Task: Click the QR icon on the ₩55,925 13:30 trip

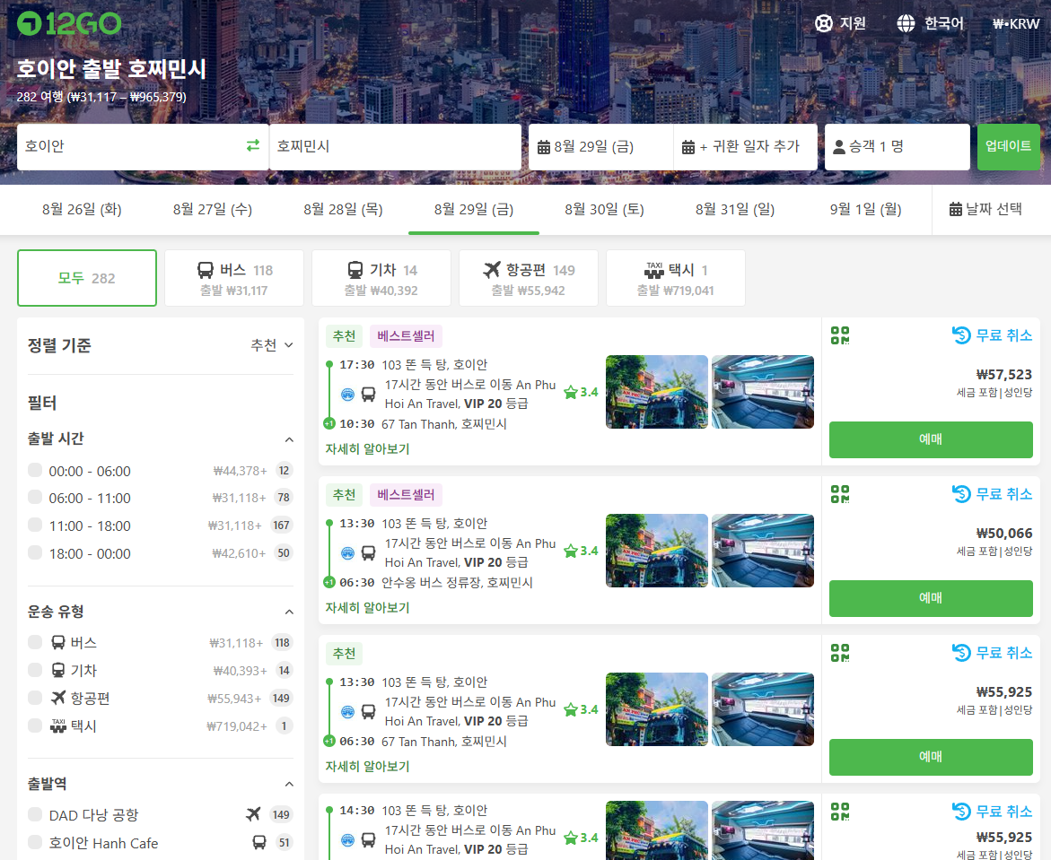Action: pyautogui.click(x=839, y=652)
